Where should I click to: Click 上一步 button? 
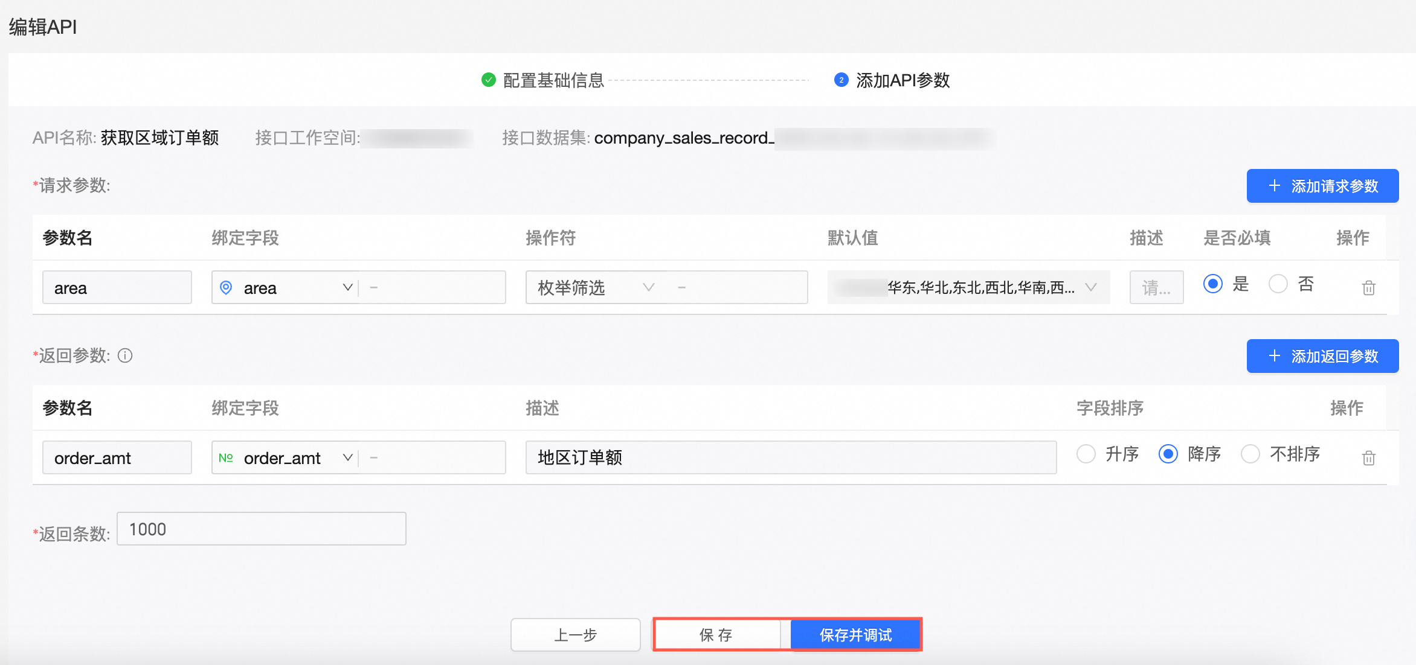(x=575, y=635)
